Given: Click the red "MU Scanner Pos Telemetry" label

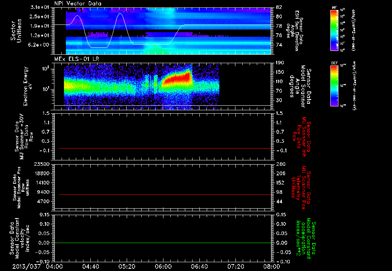Looking at the screenshot, I should pos(301,188).
